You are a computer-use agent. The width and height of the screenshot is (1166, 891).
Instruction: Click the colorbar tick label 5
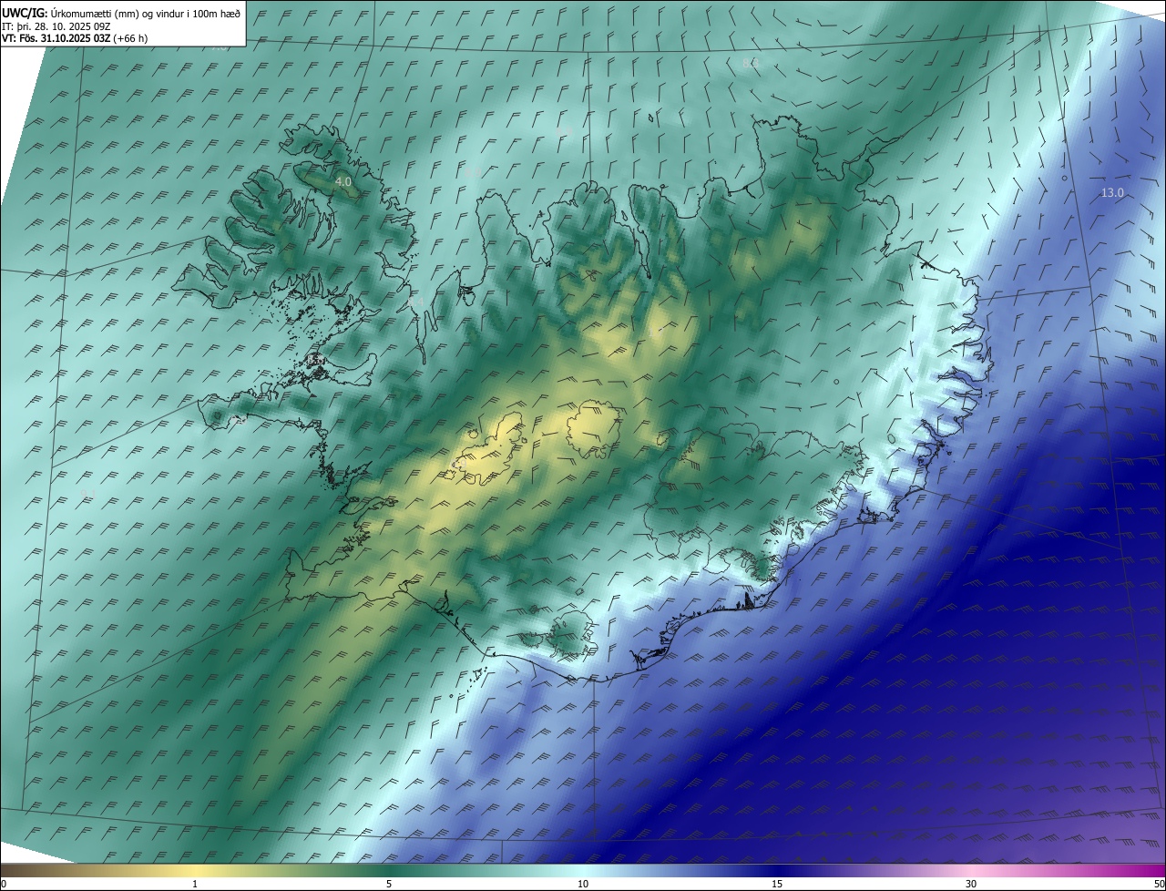point(389,884)
